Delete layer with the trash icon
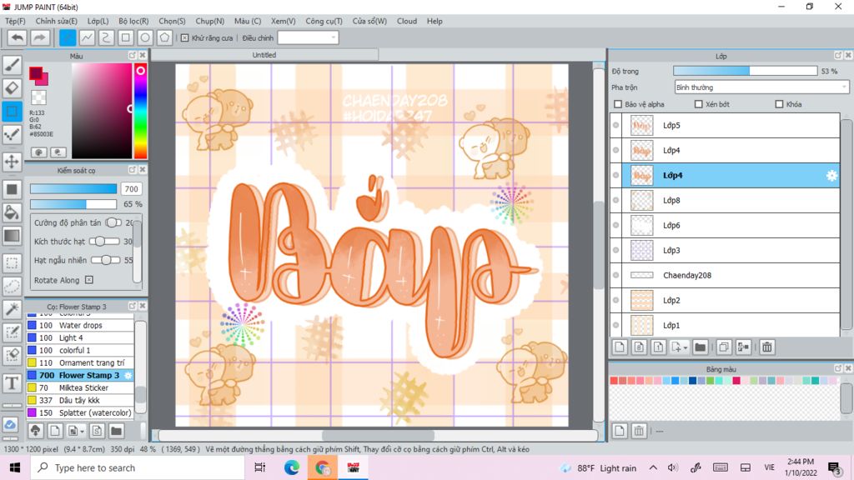This screenshot has width=854, height=480. 767,347
